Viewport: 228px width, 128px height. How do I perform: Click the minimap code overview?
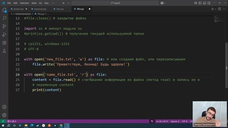pos(219,18)
